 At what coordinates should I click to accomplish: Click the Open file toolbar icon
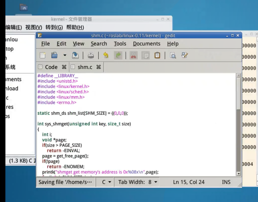(54, 55)
